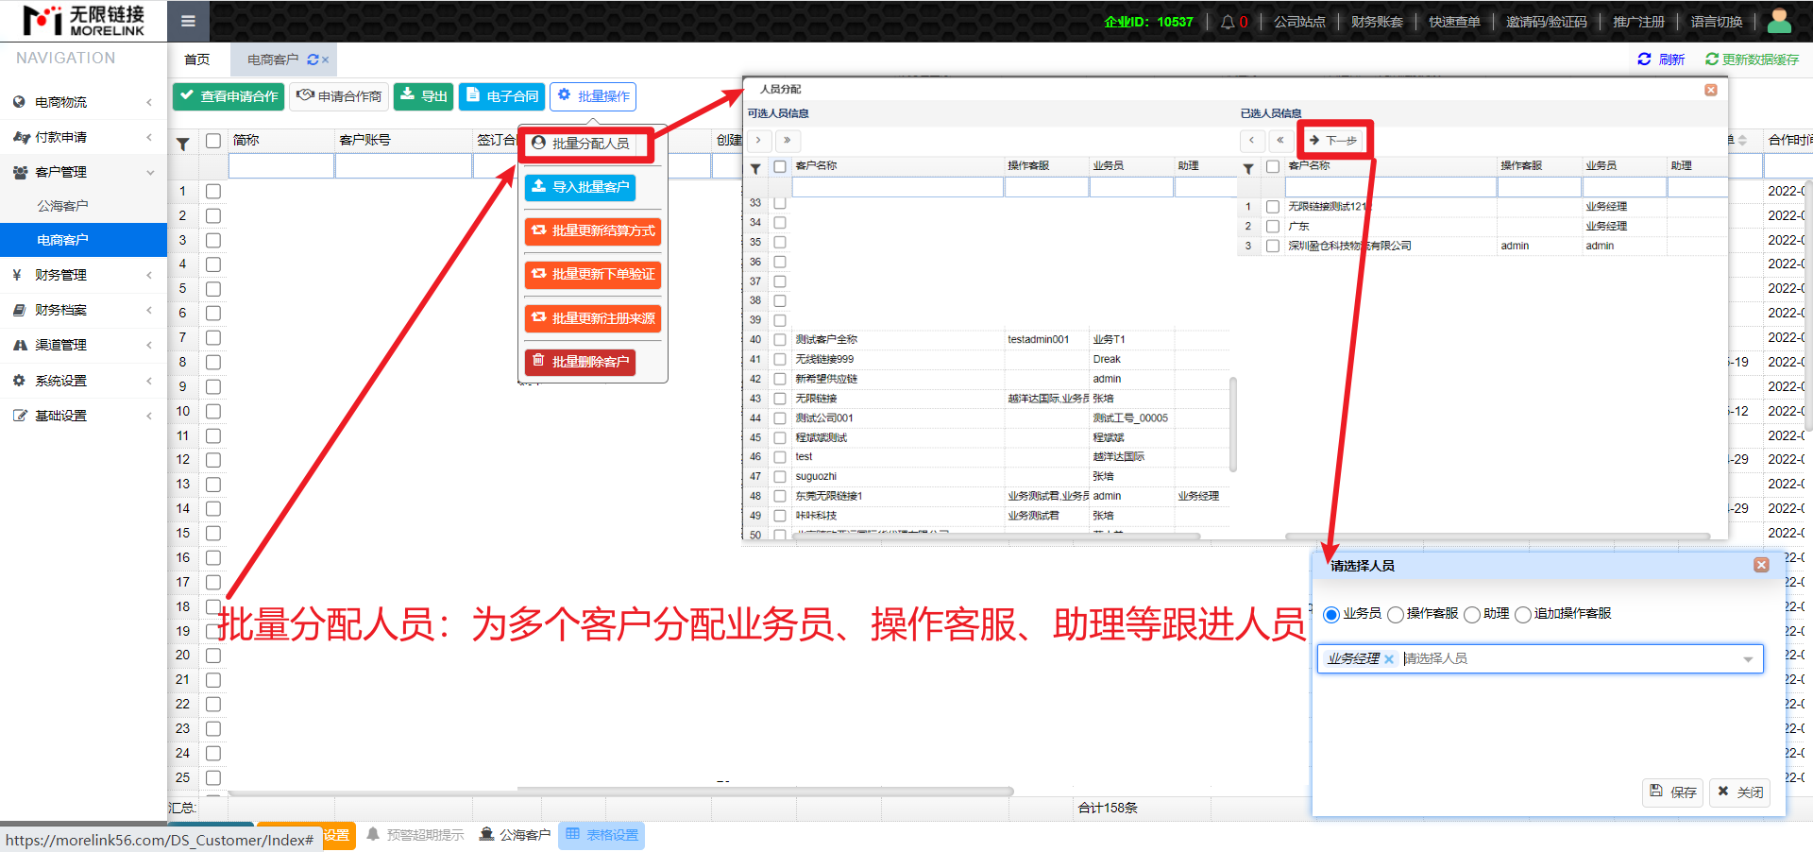The height and width of the screenshot is (852, 1813).
Task: Select the 追加操作客服 radio button
Action: point(1523,615)
